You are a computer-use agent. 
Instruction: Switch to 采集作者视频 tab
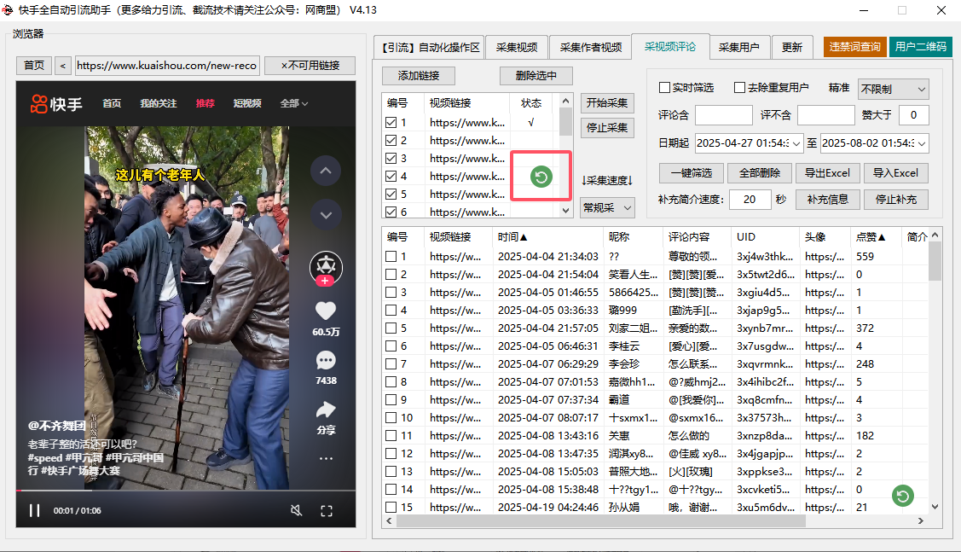[x=590, y=47]
